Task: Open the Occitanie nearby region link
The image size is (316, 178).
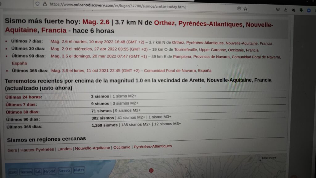Action: tap(122, 147)
